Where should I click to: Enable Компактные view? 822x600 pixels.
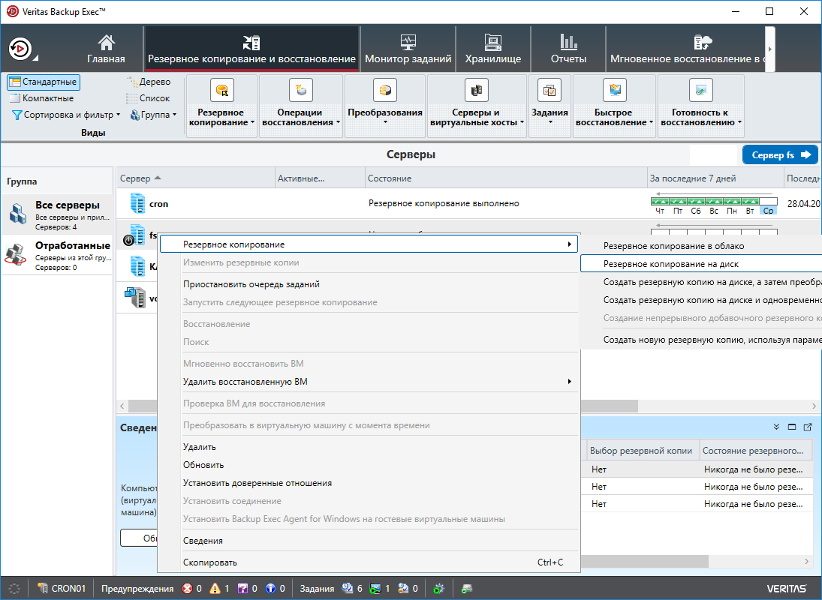pyautogui.click(x=42, y=98)
